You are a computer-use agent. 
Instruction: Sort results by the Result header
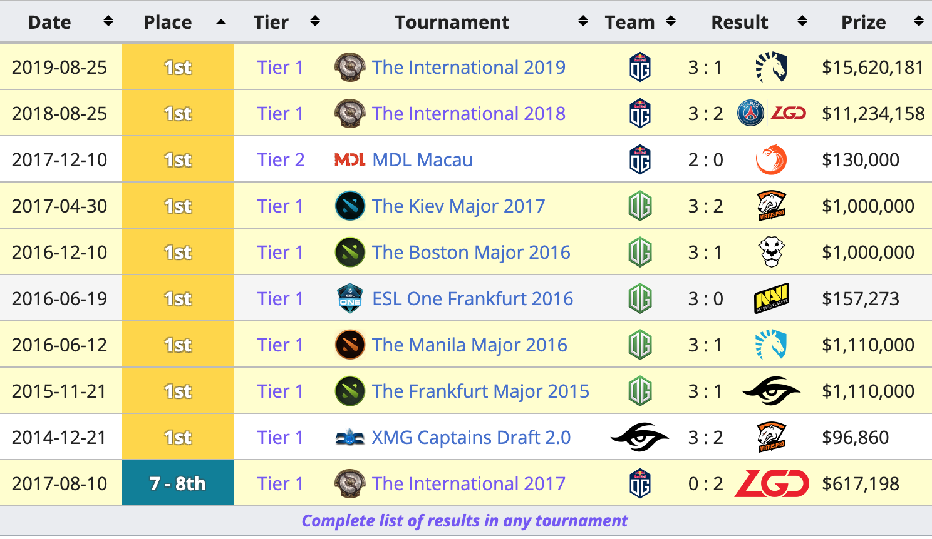[x=739, y=22]
